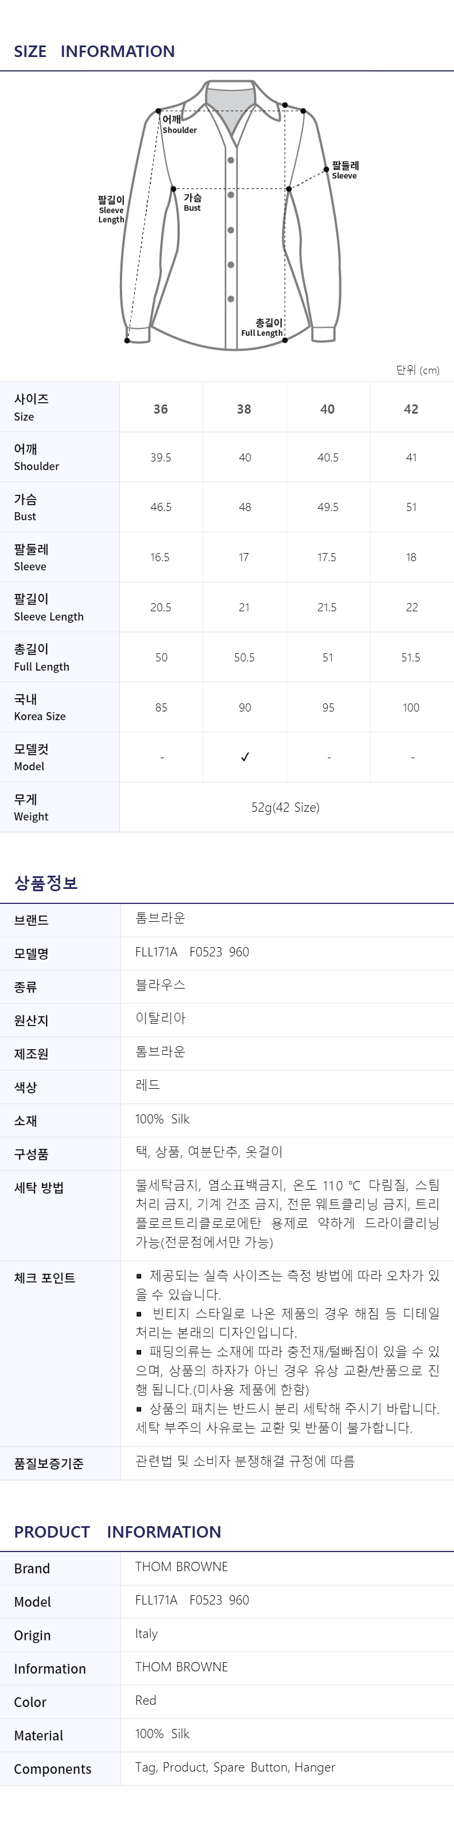Click the SIZE INFORMATION heading
The width and height of the screenshot is (454, 1824).
coord(94,51)
